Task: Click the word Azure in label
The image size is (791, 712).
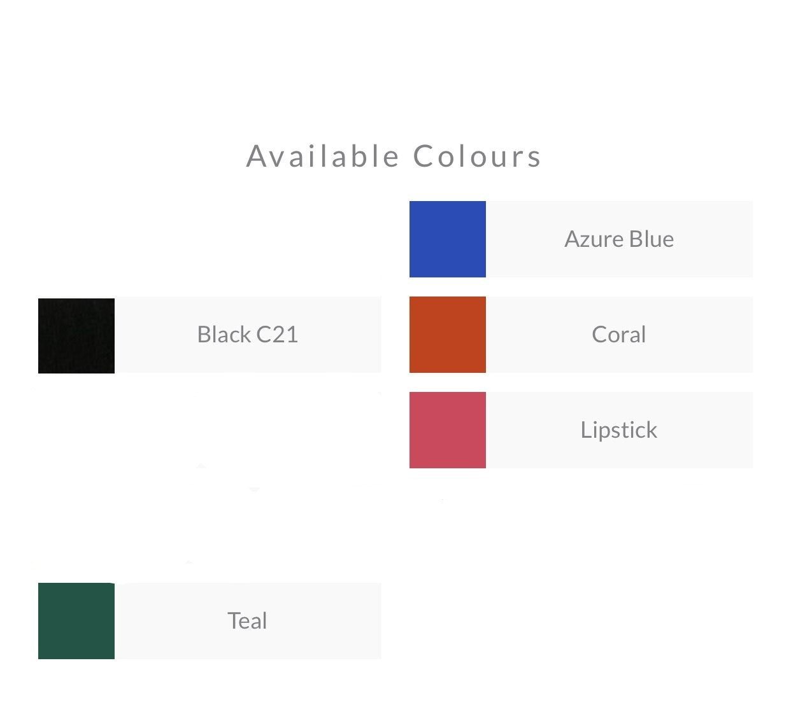Action: [594, 239]
